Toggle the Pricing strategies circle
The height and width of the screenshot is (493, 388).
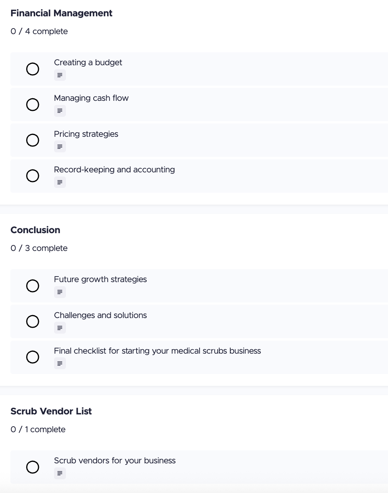click(x=33, y=140)
